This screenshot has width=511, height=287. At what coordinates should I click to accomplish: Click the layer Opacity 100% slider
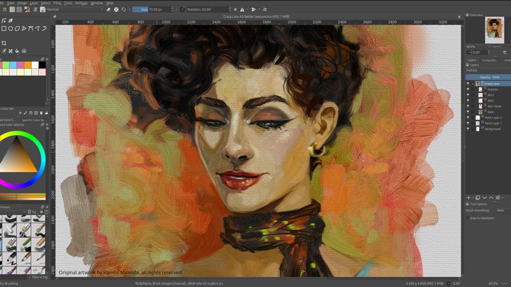[488, 77]
